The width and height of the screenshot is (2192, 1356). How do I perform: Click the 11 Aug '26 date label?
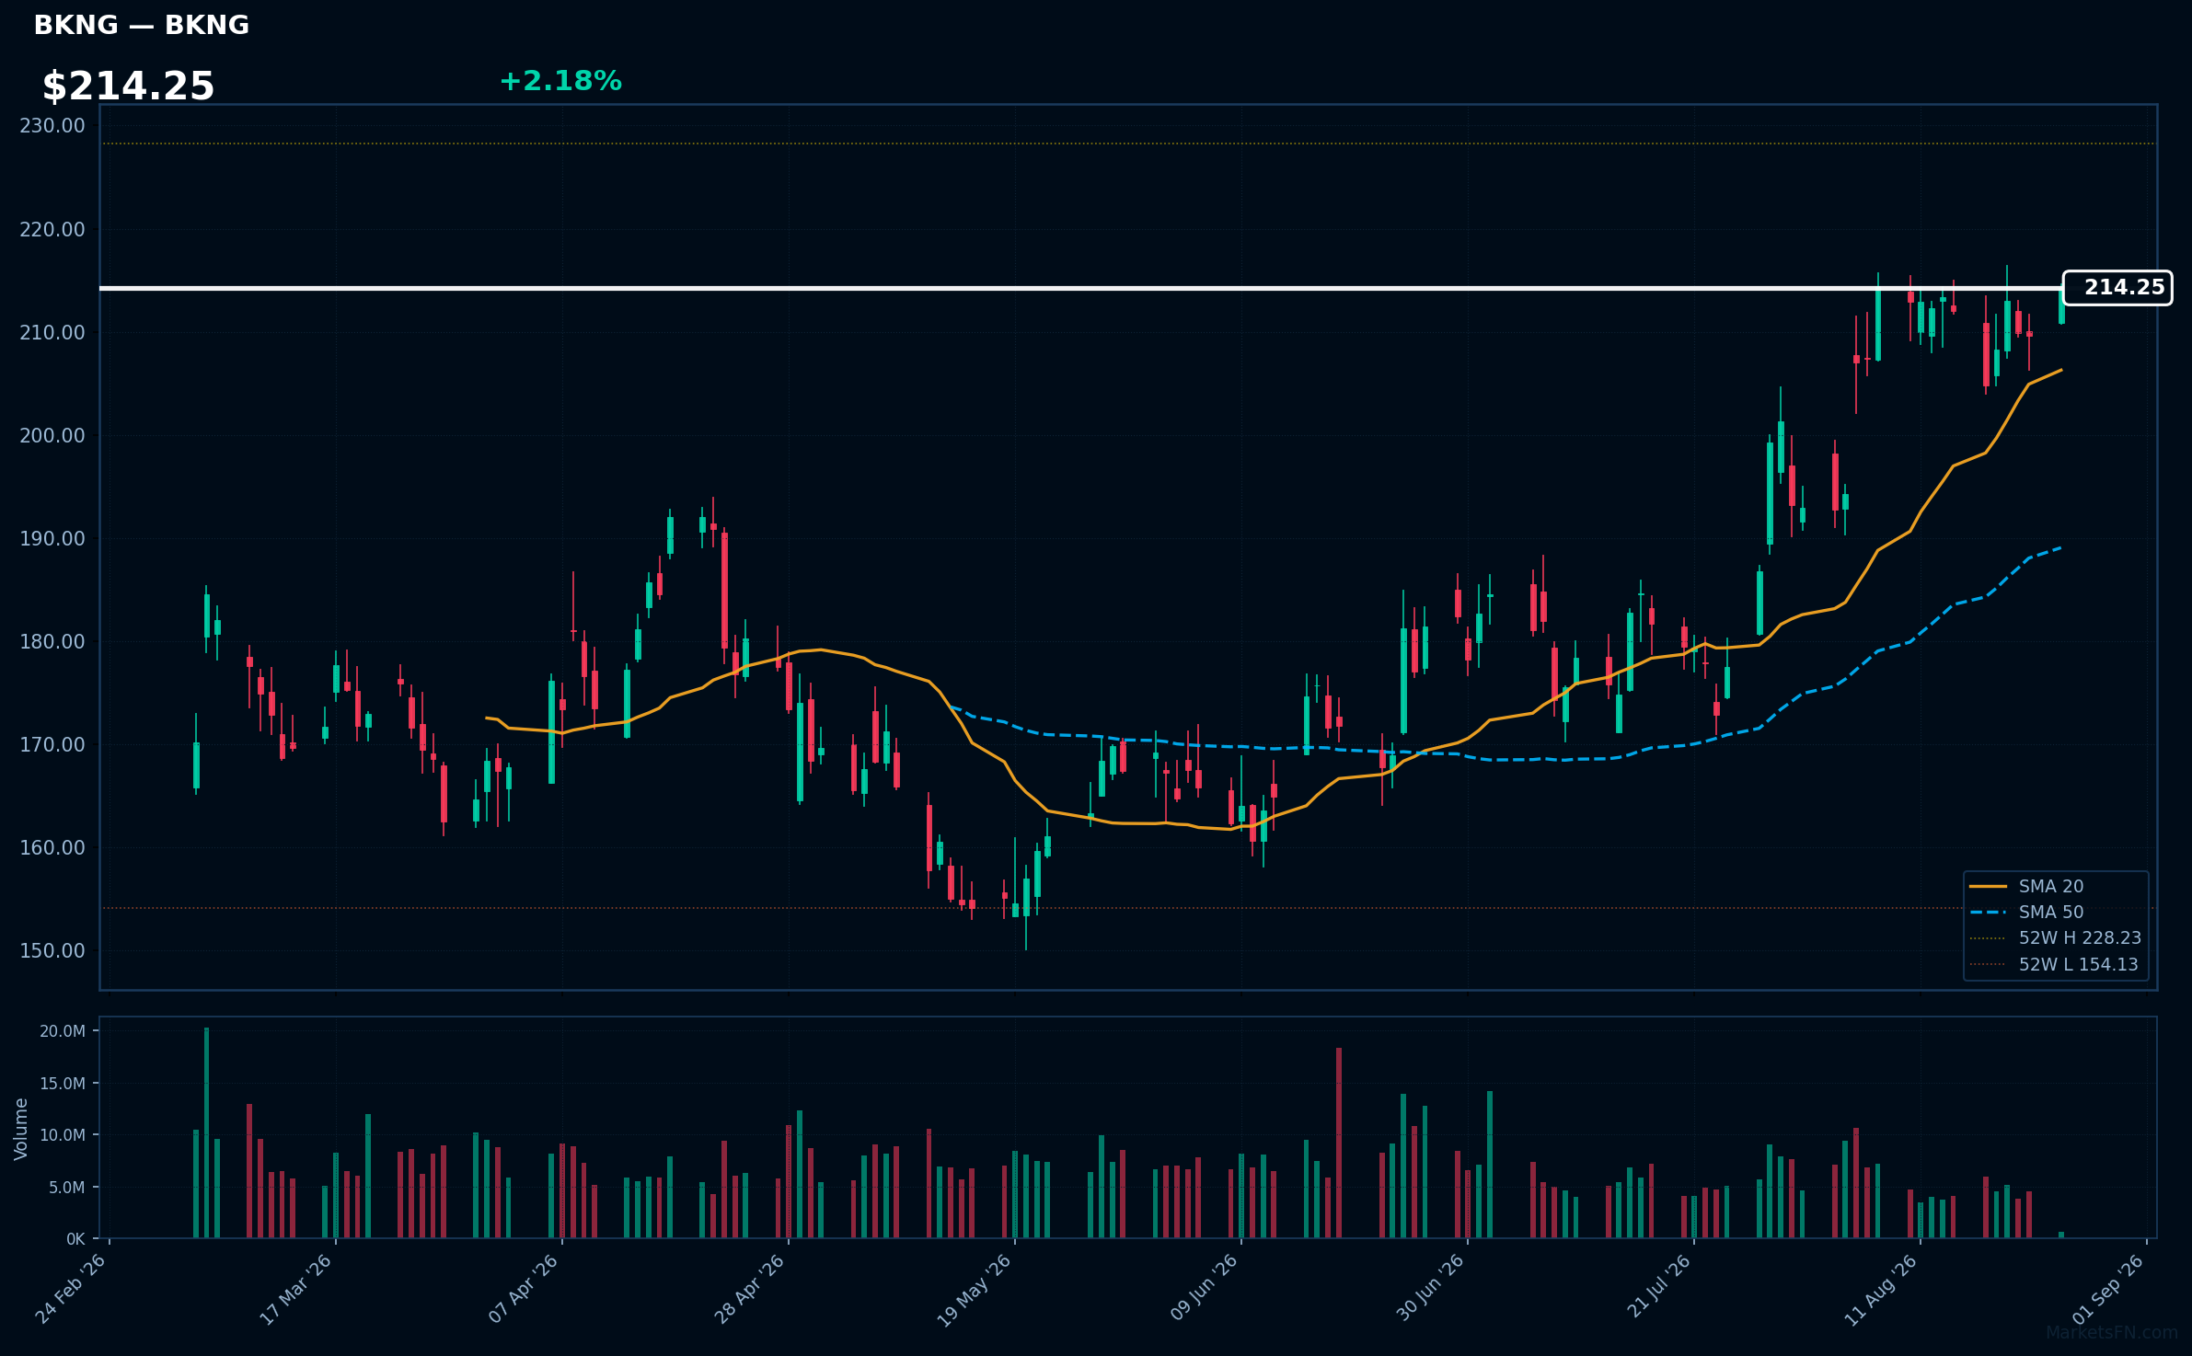[1881, 1290]
